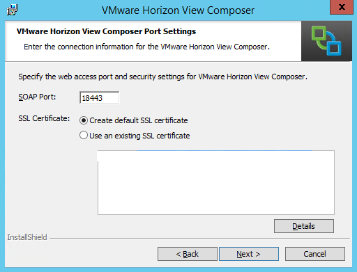The width and height of the screenshot is (357, 272).
Task: Open certificate Details
Action: click(304, 226)
